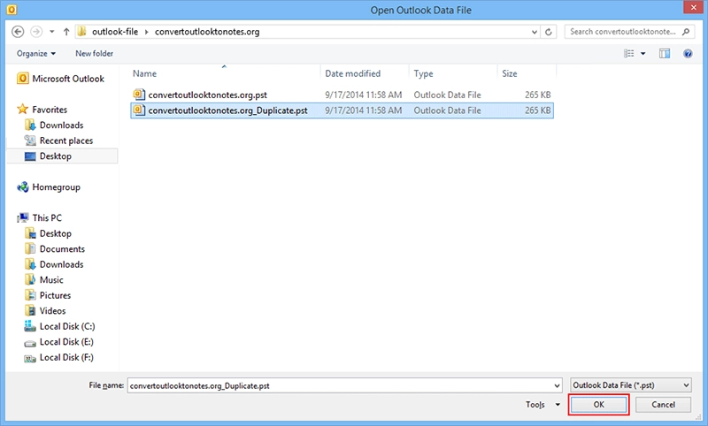The width and height of the screenshot is (708, 426).
Task: Select Favorites in the sidebar
Action: pos(42,110)
